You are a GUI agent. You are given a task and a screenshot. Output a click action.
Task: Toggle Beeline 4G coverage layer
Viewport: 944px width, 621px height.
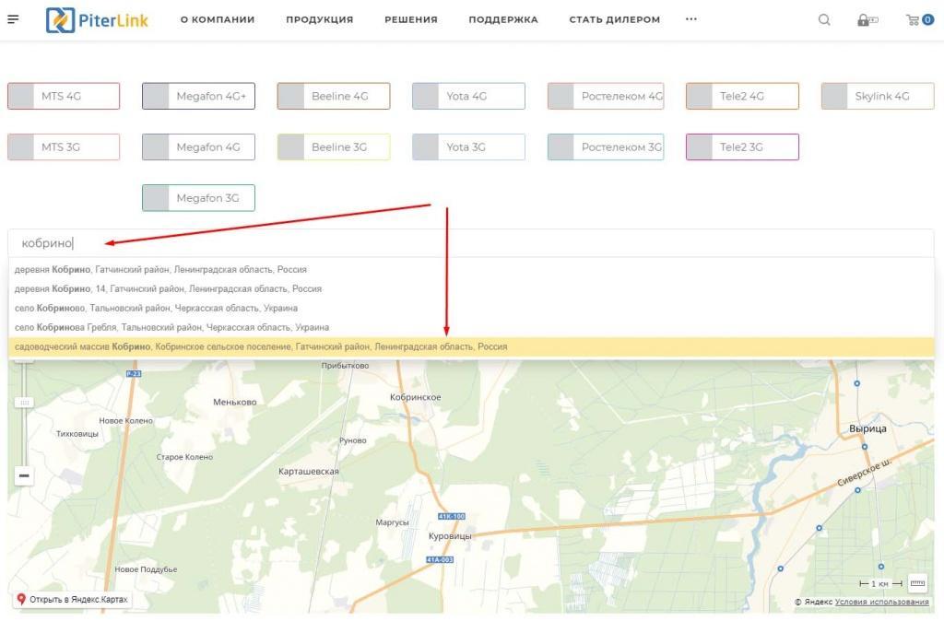(x=334, y=96)
